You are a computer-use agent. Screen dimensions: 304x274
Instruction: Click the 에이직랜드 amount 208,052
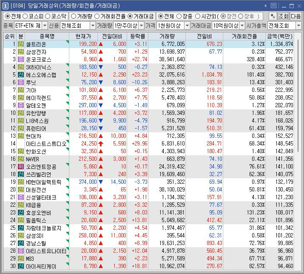tap(284, 97)
